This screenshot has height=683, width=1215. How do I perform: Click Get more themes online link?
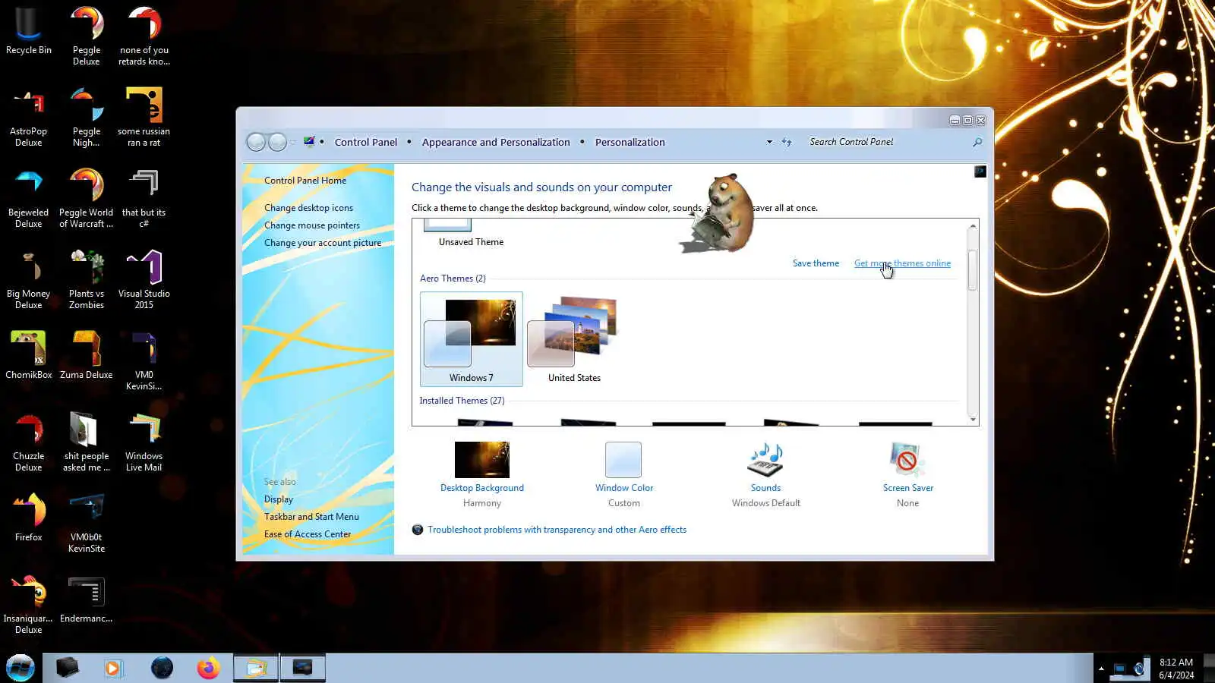(902, 263)
